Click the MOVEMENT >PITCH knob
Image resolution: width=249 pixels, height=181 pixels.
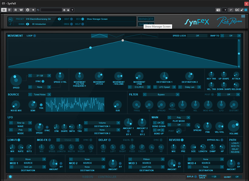(x=99, y=76)
